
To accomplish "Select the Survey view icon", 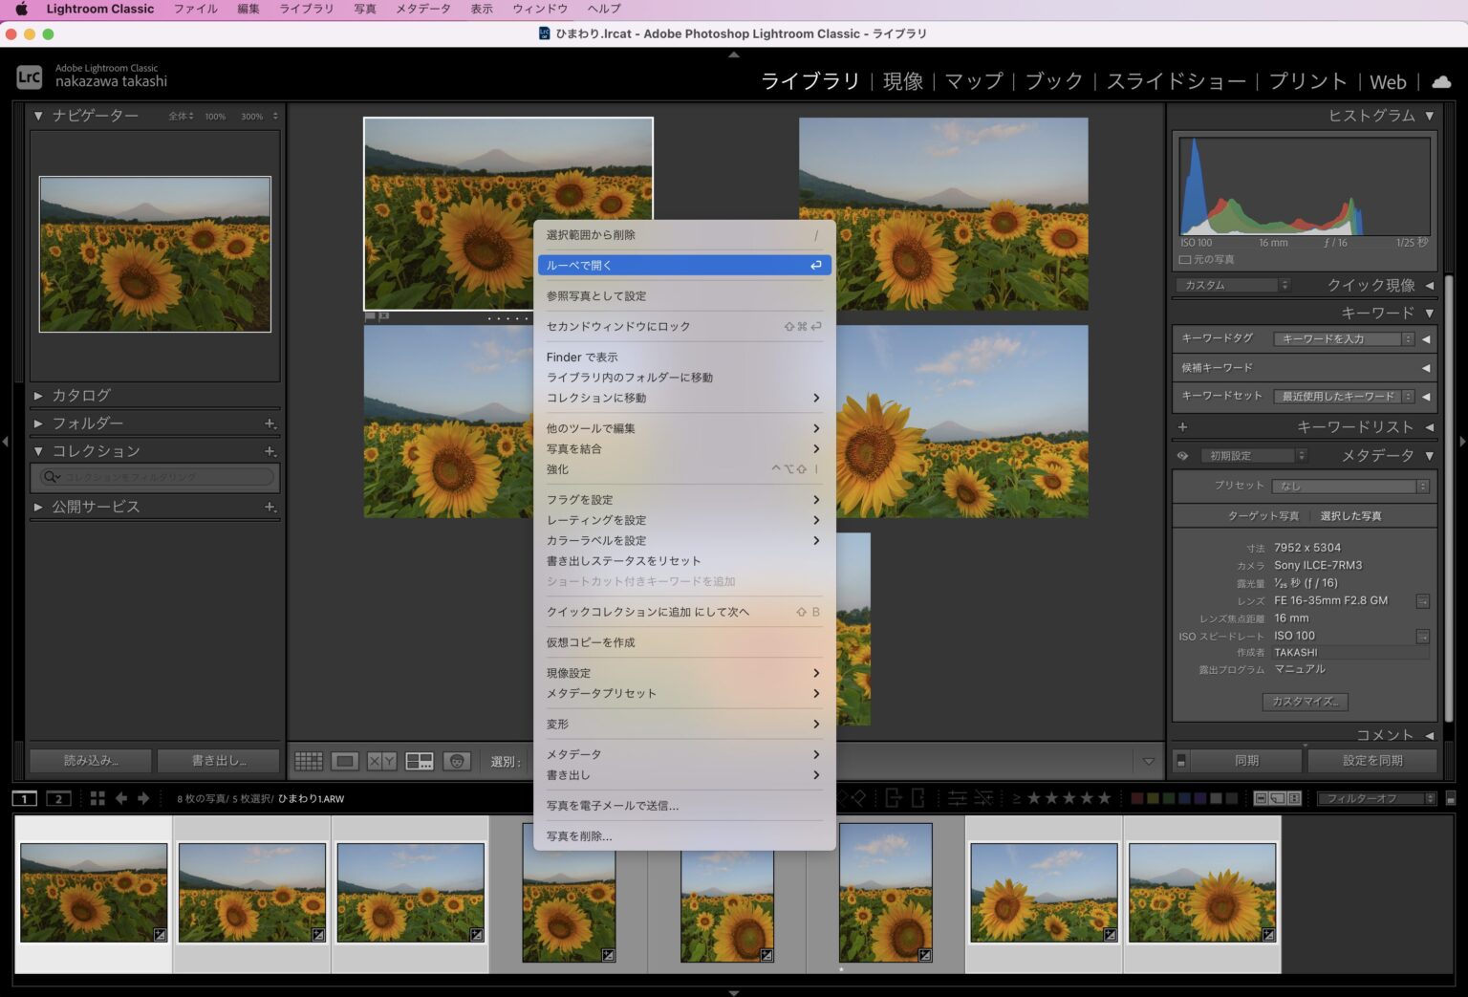I will coord(419,761).
